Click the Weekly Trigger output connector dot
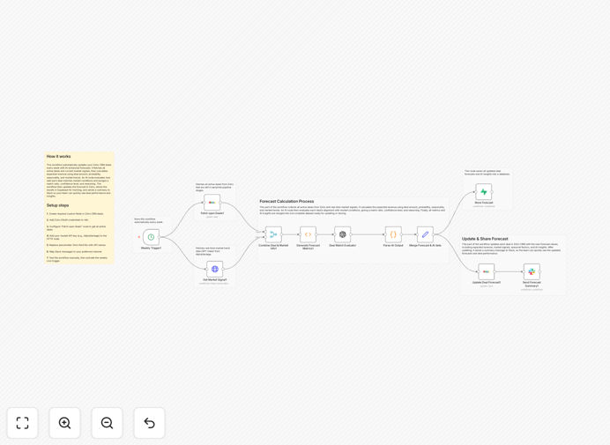This screenshot has height=445, width=610. (160, 237)
